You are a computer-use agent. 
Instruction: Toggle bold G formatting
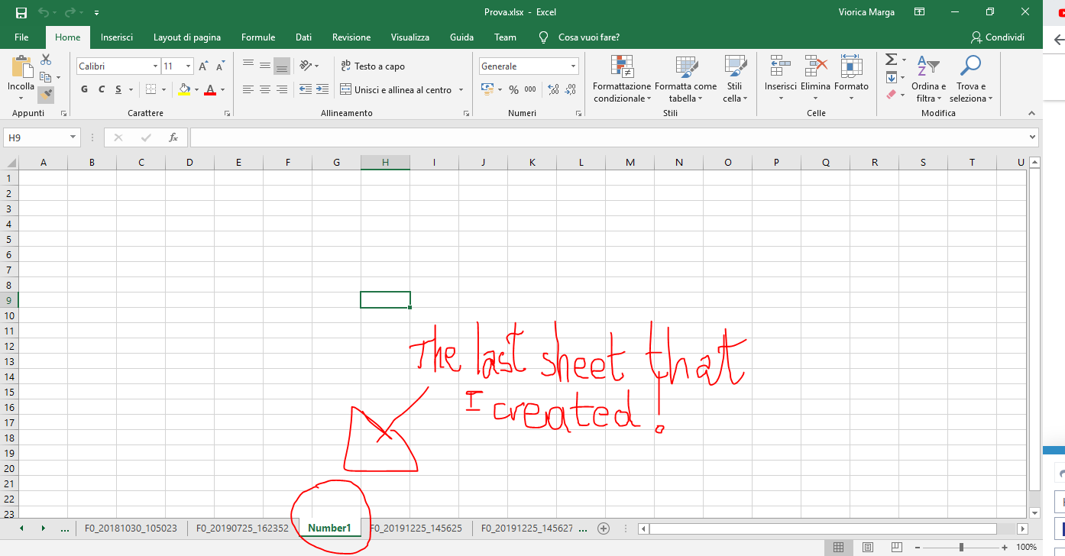click(x=85, y=90)
